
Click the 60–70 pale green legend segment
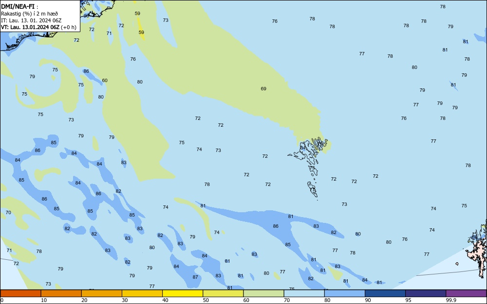pyautogui.click(x=263, y=293)
